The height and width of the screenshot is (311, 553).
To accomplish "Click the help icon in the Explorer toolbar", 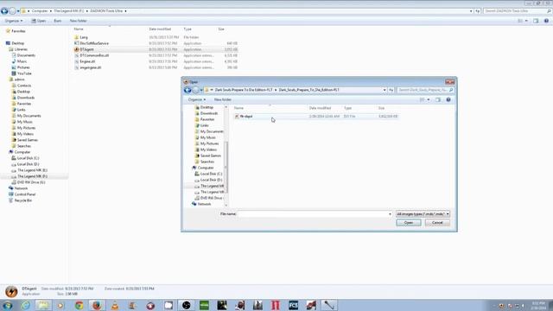I will 546,21.
